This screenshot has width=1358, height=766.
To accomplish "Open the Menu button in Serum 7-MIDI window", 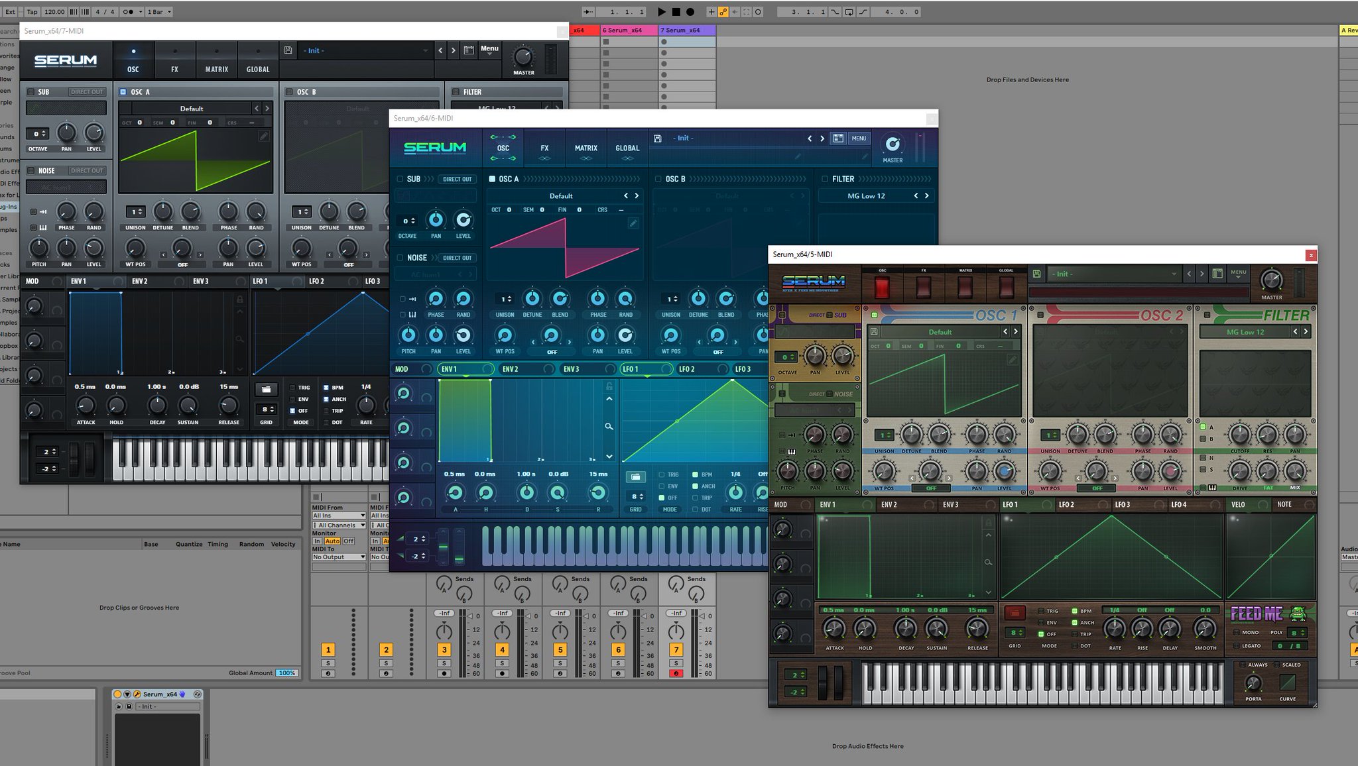I will click(489, 50).
